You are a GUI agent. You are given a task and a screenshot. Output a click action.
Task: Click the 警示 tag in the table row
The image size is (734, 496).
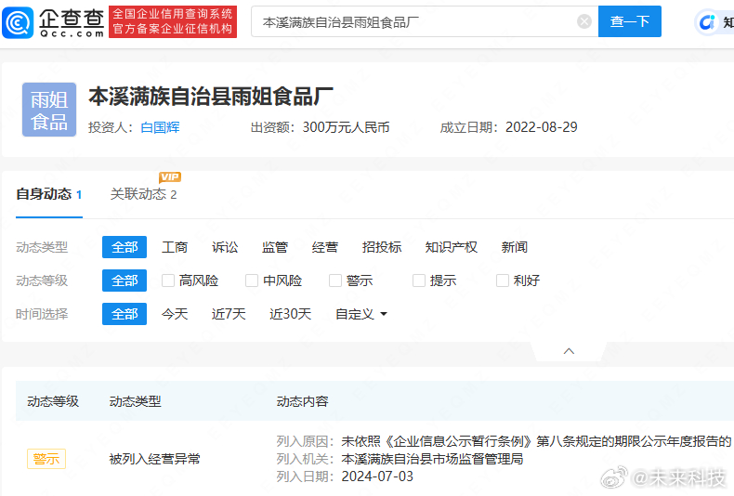pyautogui.click(x=46, y=459)
